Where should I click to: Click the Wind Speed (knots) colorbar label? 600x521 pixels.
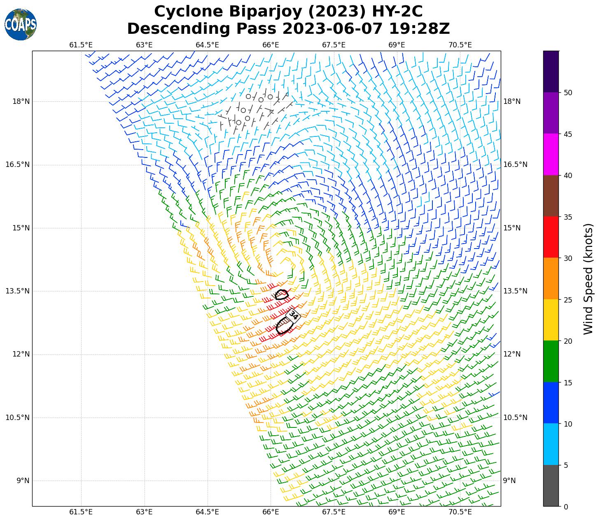(x=588, y=279)
